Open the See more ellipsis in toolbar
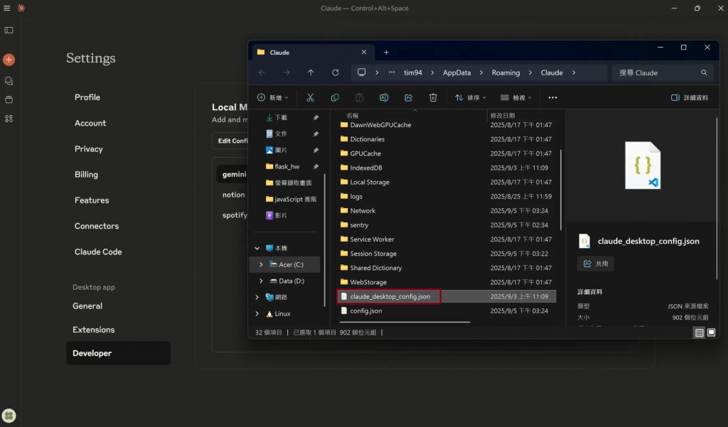The image size is (728, 427). click(x=552, y=97)
